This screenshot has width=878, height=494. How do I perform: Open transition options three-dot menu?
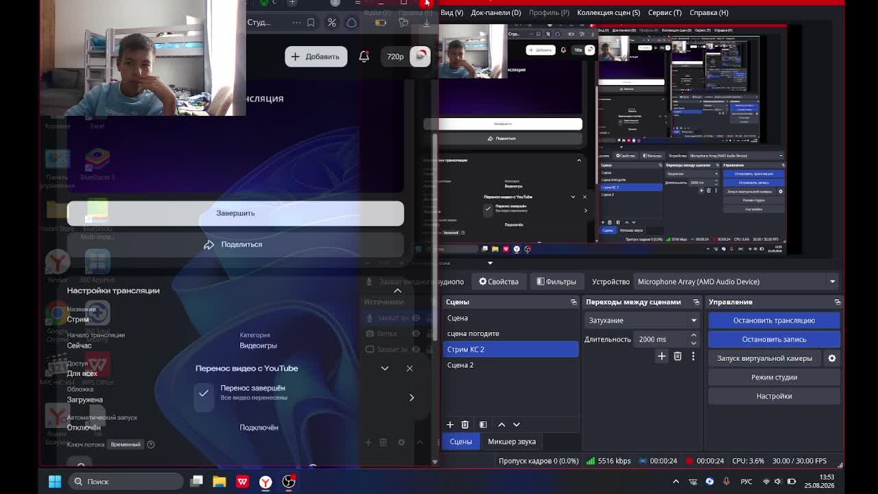(x=693, y=356)
